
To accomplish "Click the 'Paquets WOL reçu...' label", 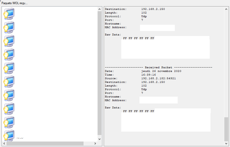I will tap(15, 3).
